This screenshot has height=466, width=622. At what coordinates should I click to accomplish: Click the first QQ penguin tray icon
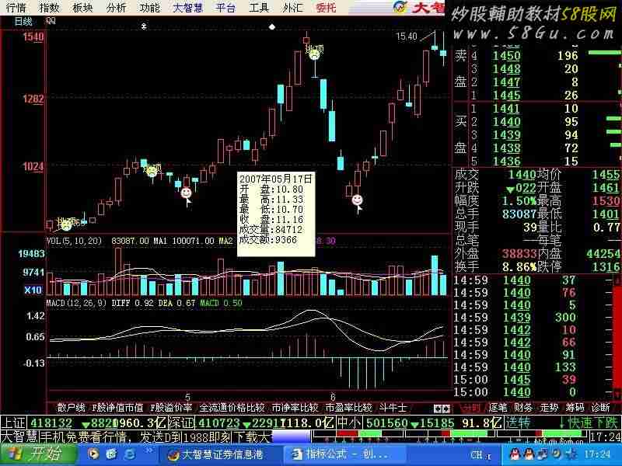tap(515, 454)
